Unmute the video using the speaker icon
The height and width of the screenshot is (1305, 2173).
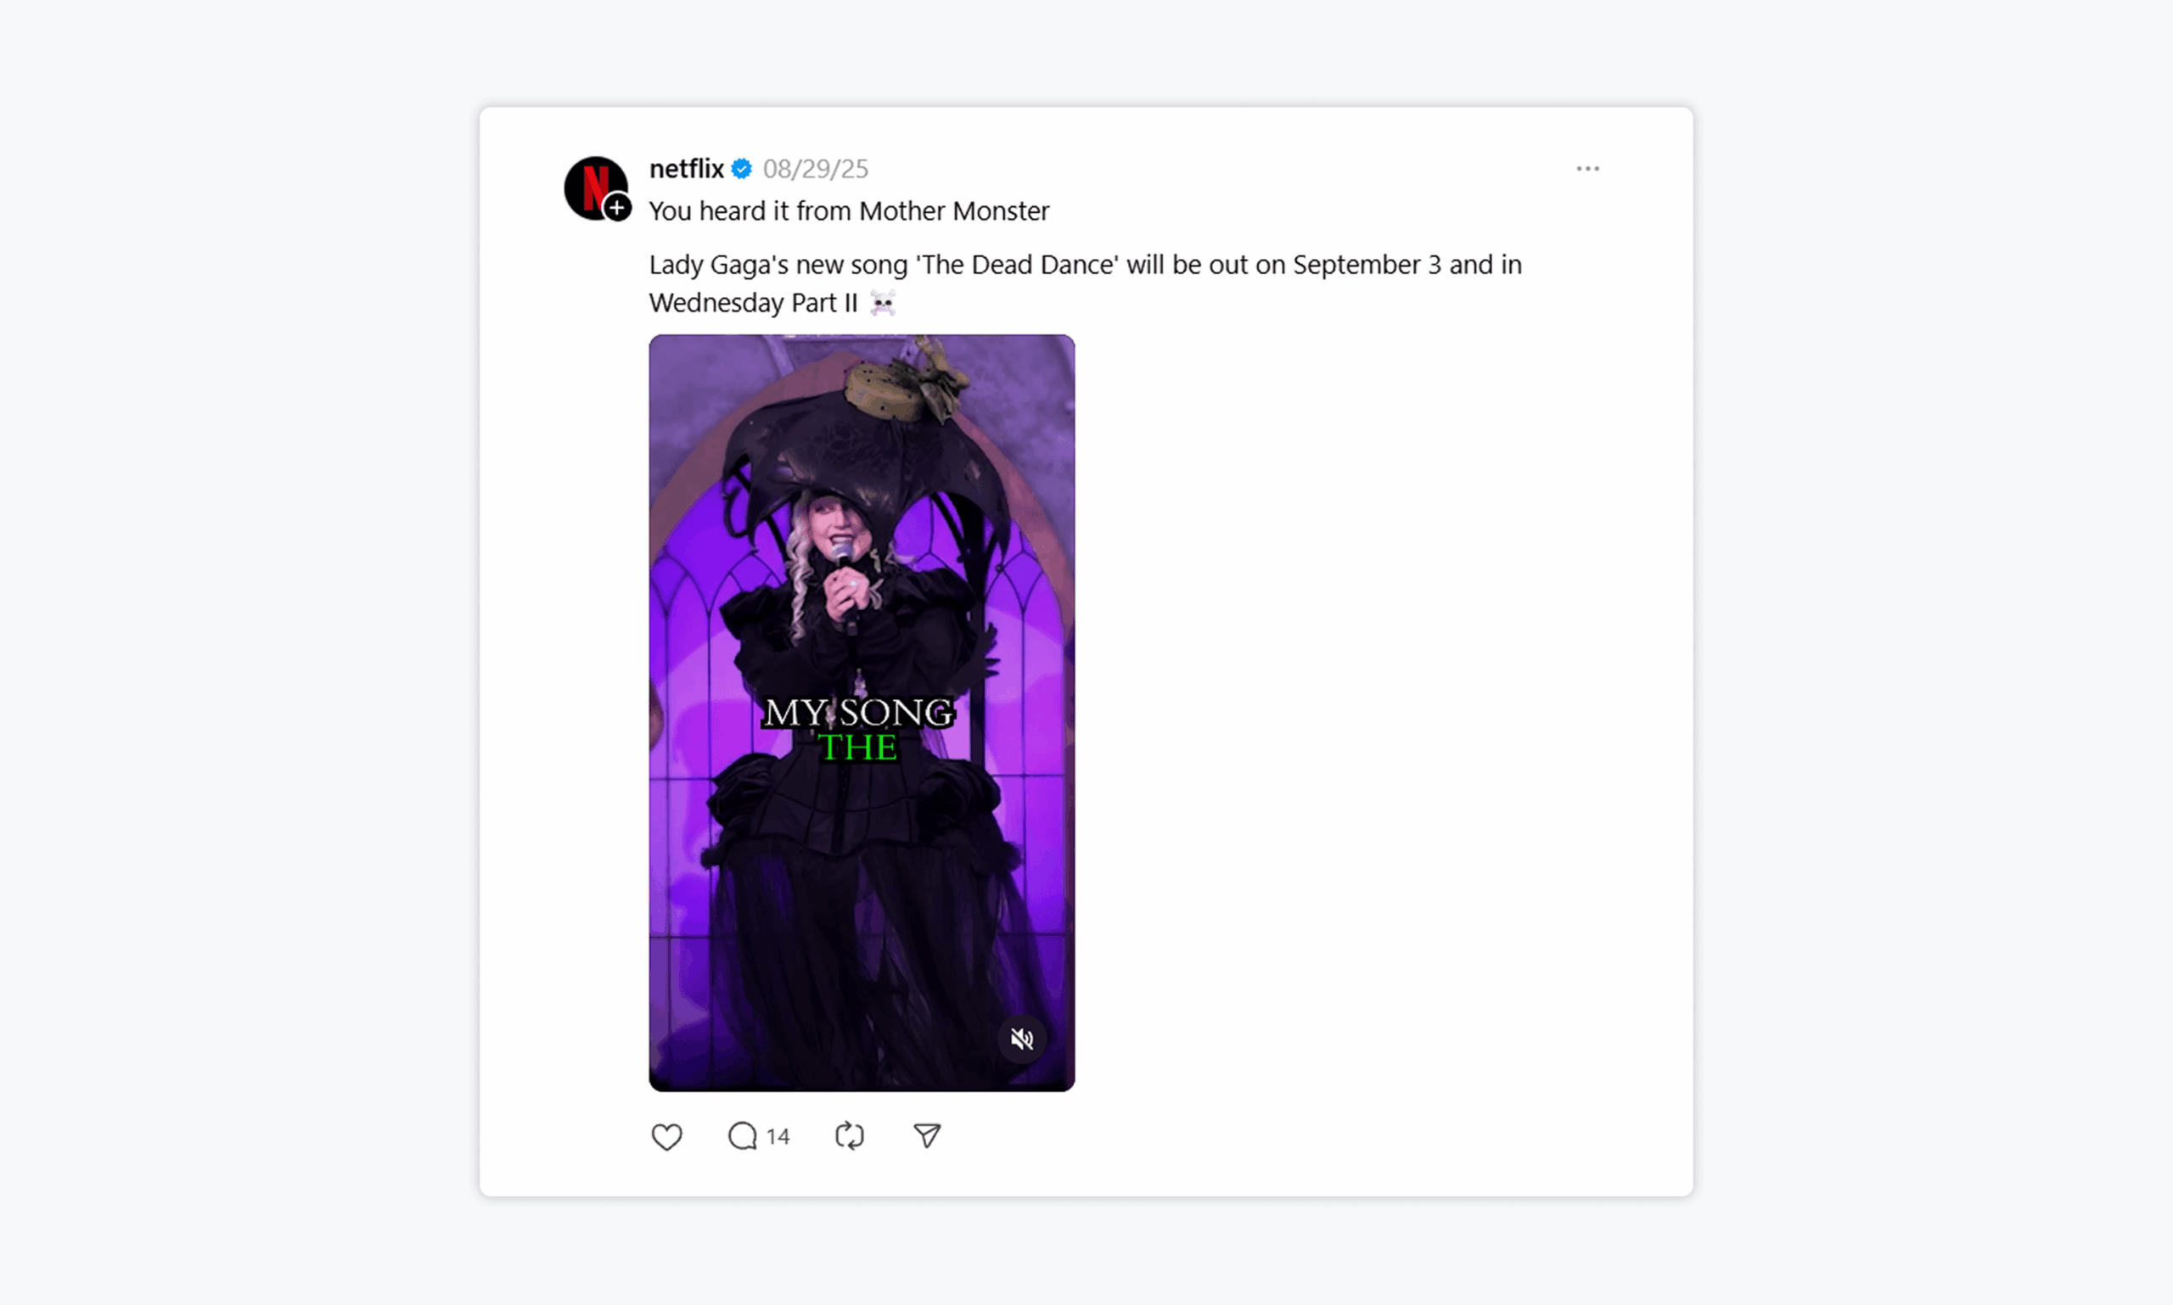pyautogui.click(x=1021, y=1039)
